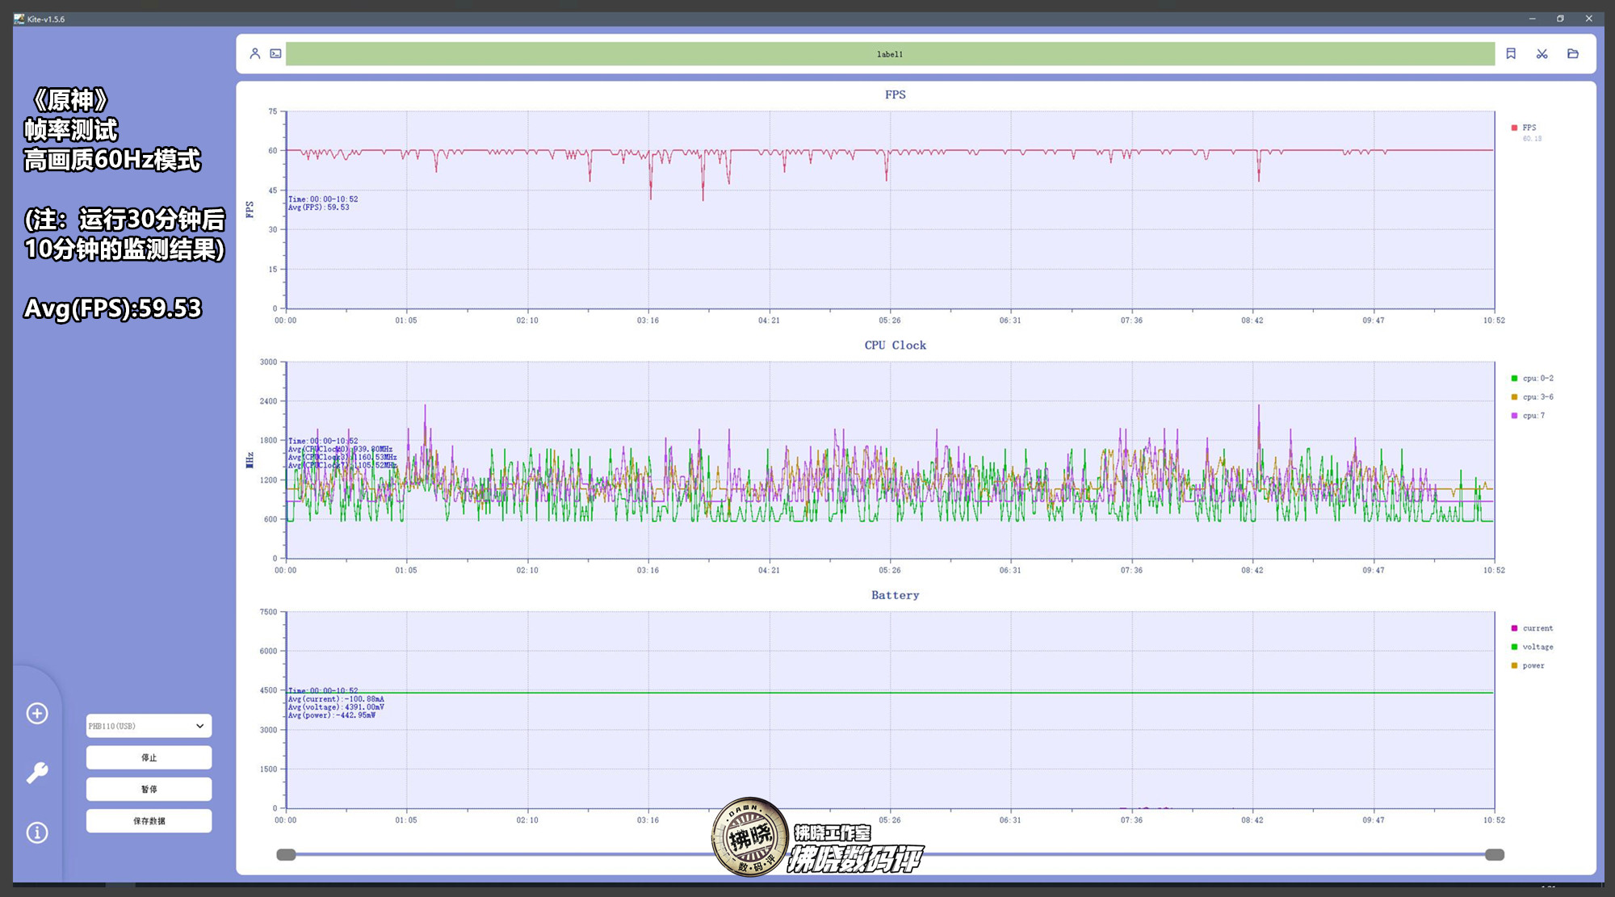Click the left handle of time range slider
The width and height of the screenshot is (1615, 897).
286,854
